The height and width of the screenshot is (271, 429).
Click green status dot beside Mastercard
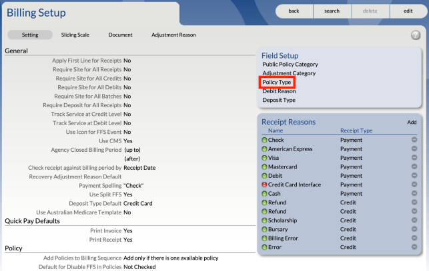[264, 167]
